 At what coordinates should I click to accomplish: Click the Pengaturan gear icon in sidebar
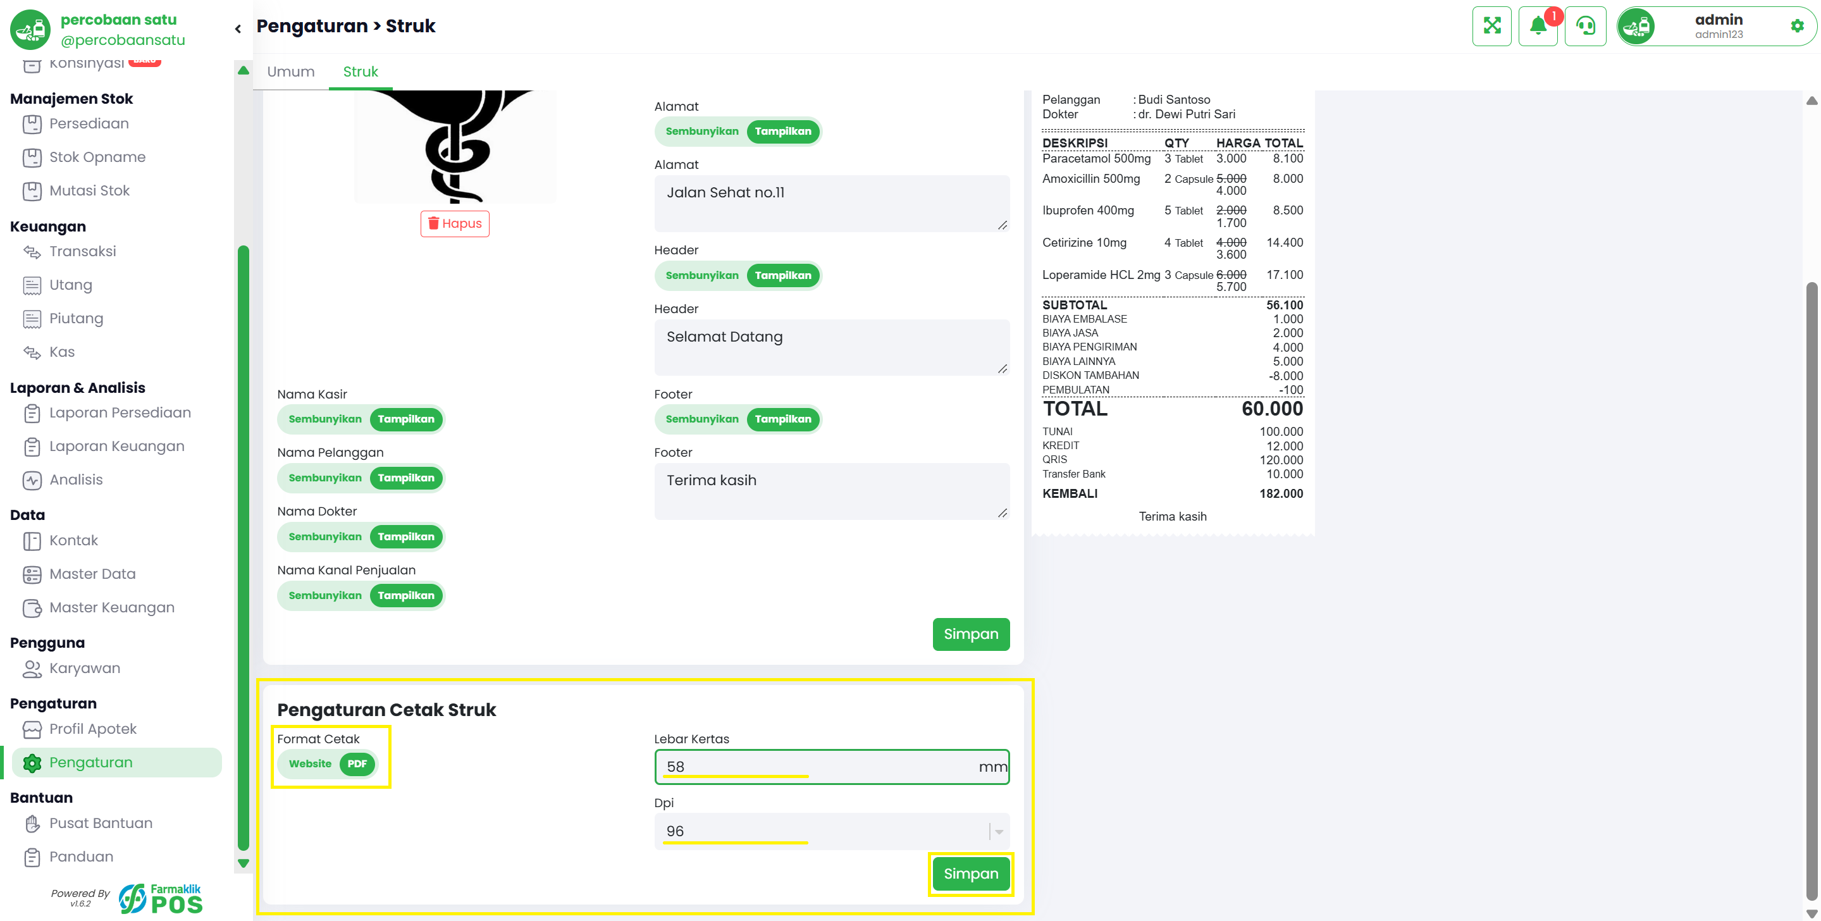tap(32, 763)
